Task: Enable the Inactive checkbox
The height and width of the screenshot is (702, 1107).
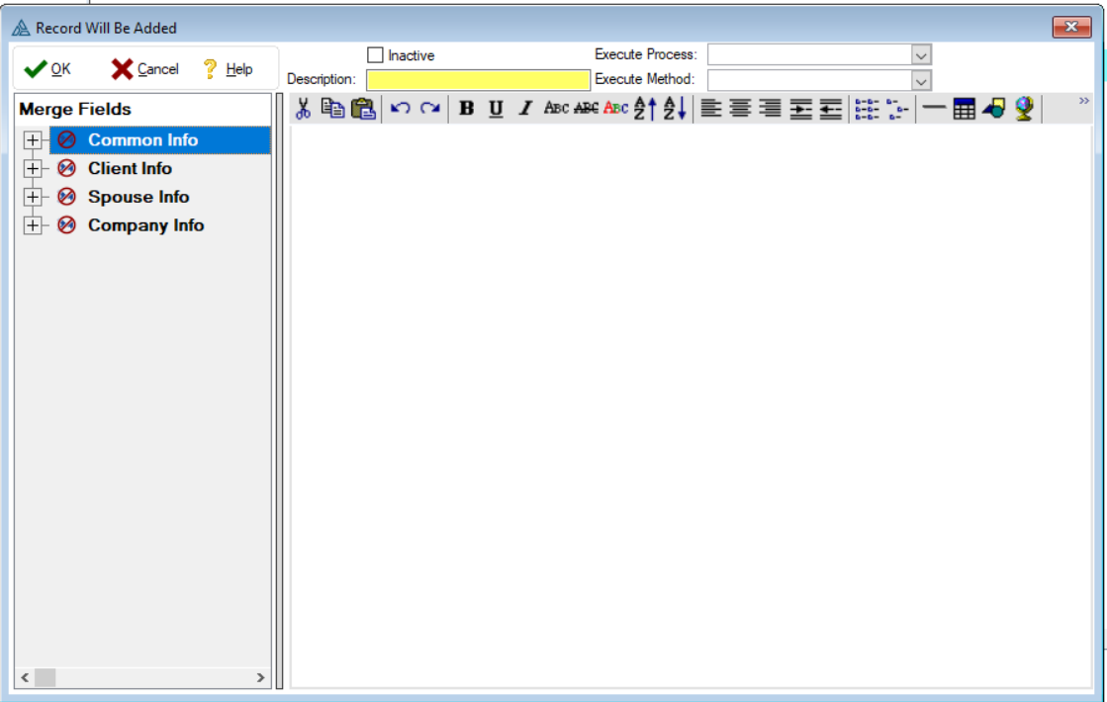Action: pyautogui.click(x=374, y=54)
